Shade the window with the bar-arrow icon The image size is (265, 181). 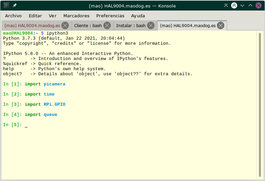(x=226, y=6)
